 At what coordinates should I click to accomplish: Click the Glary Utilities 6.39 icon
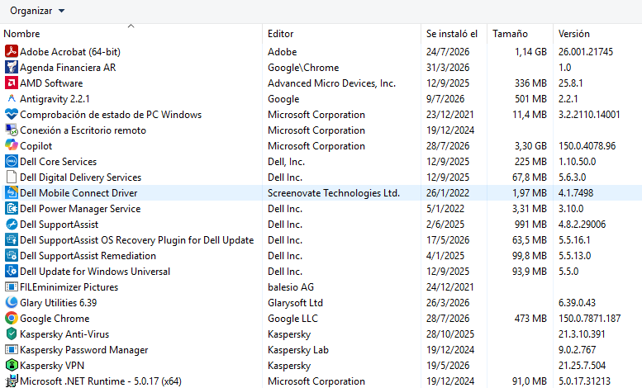(x=12, y=302)
